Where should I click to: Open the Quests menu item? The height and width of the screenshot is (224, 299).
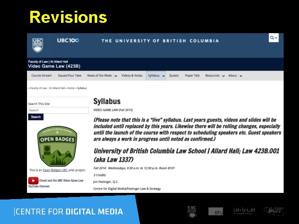174,75
